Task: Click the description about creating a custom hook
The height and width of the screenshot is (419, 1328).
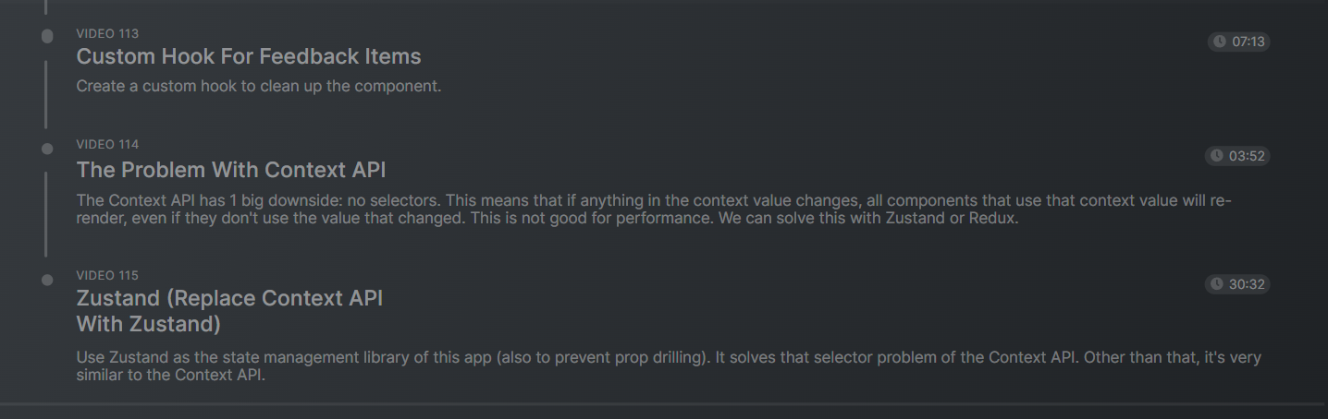Action: tap(258, 87)
